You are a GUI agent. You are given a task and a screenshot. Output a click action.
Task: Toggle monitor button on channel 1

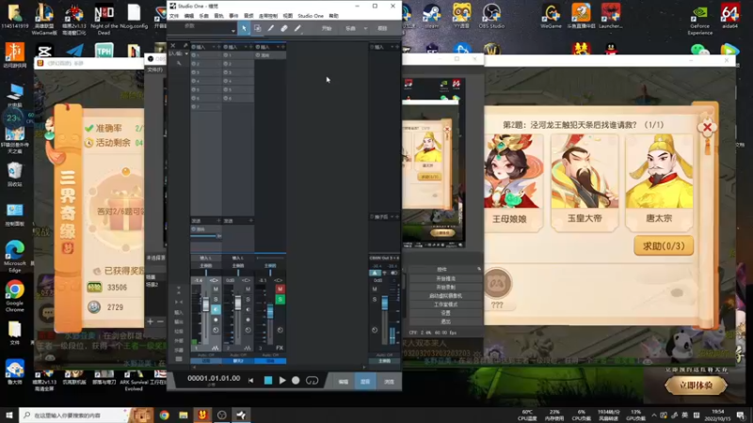(x=216, y=309)
